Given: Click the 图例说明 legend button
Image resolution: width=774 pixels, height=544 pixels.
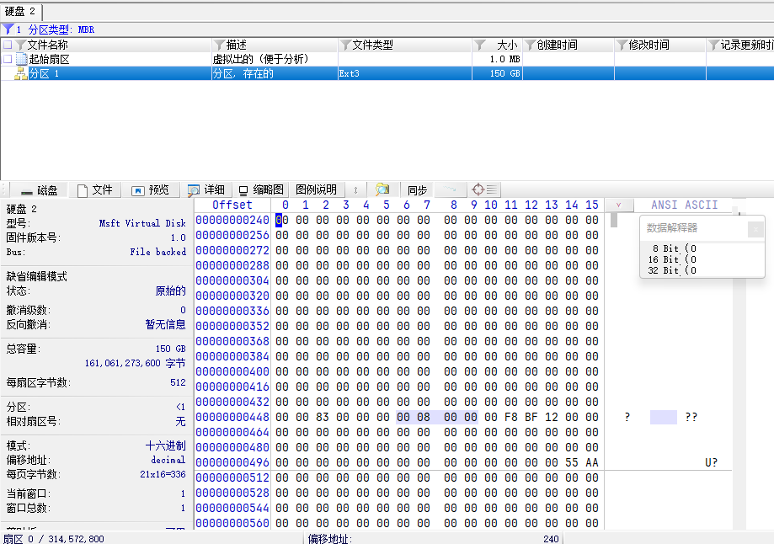Looking at the screenshot, I should coord(317,190).
